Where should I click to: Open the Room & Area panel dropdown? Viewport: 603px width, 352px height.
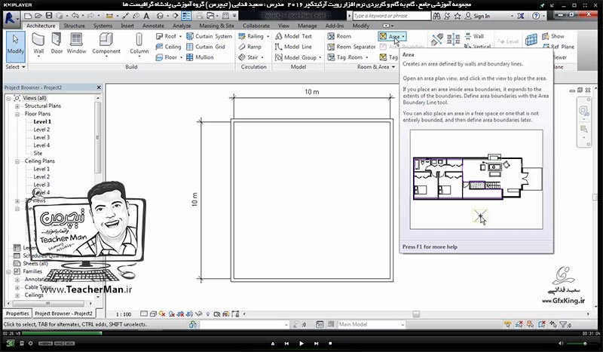(376, 67)
